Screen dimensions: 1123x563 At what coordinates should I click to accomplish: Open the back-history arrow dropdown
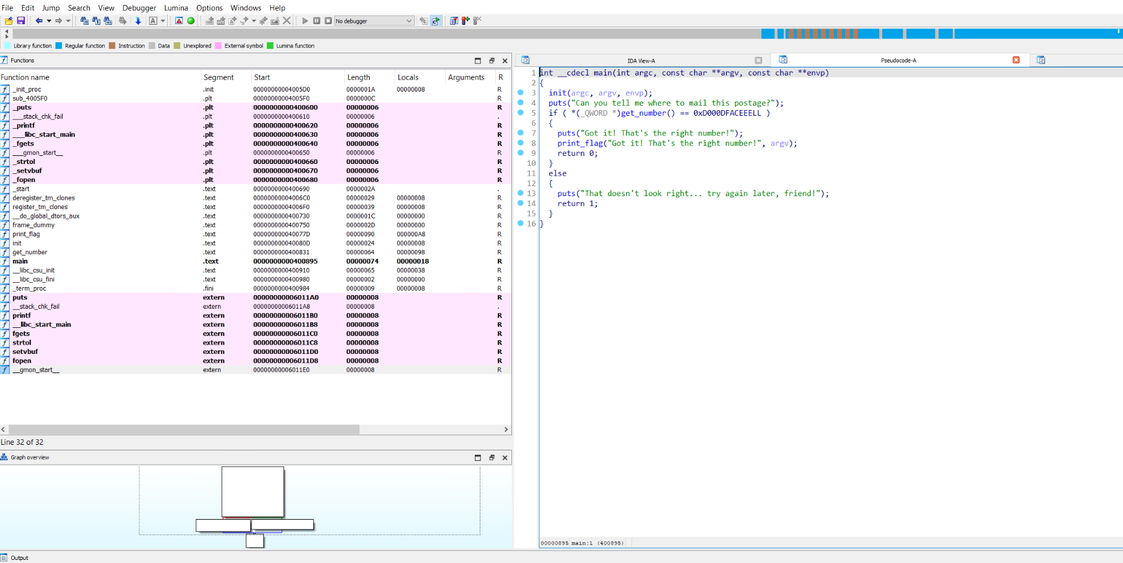pos(49,20)
